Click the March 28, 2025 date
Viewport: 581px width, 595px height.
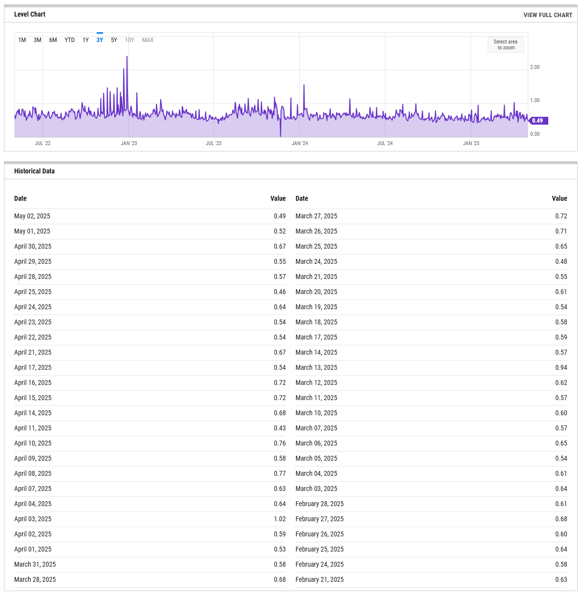35,579
